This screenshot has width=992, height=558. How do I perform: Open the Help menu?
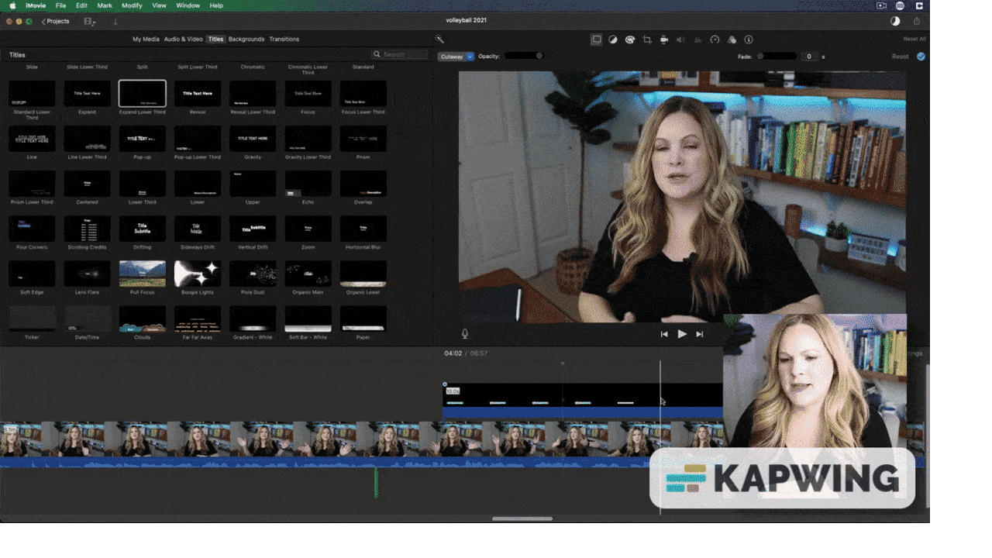[x=216, y=5]
